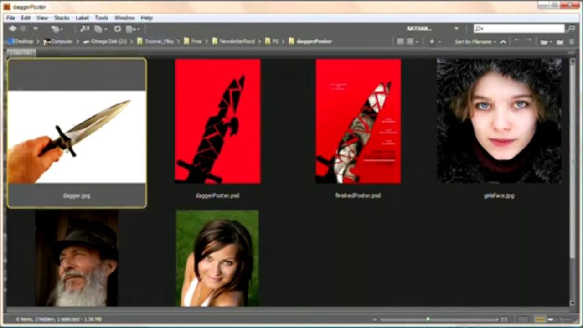Click the Tutorial_Files folder breadcrumb

click(155, 41)
